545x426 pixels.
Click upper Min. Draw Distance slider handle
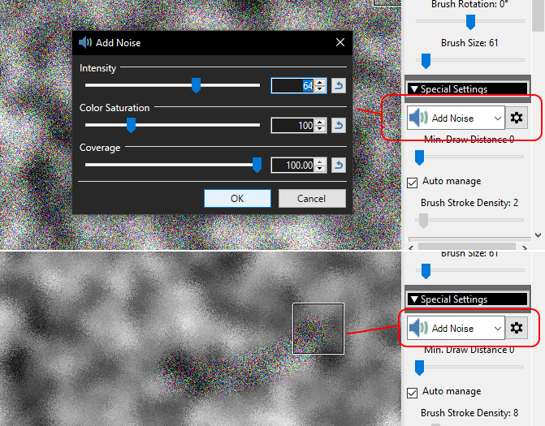tap(420, 157)
